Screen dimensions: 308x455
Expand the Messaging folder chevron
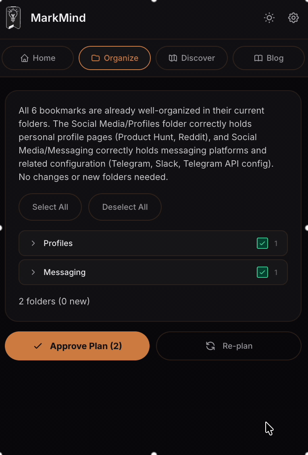pyautogui.click(x=33, y=272)
